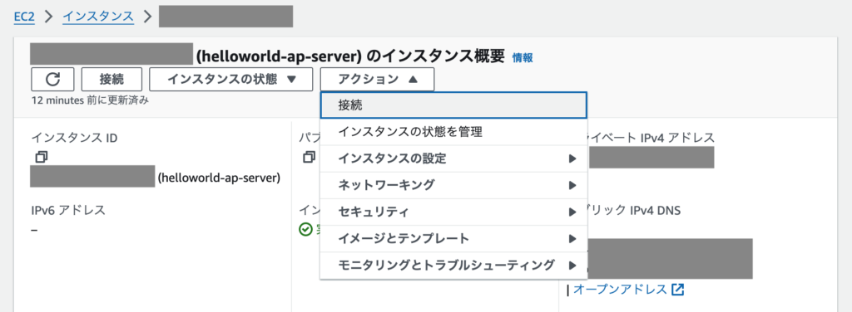Click the external link icon beside オープンアドレス
The image size is (852, 312).
click(677, 290)
